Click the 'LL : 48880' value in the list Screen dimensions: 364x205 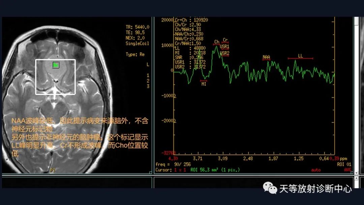click(190, 48)
